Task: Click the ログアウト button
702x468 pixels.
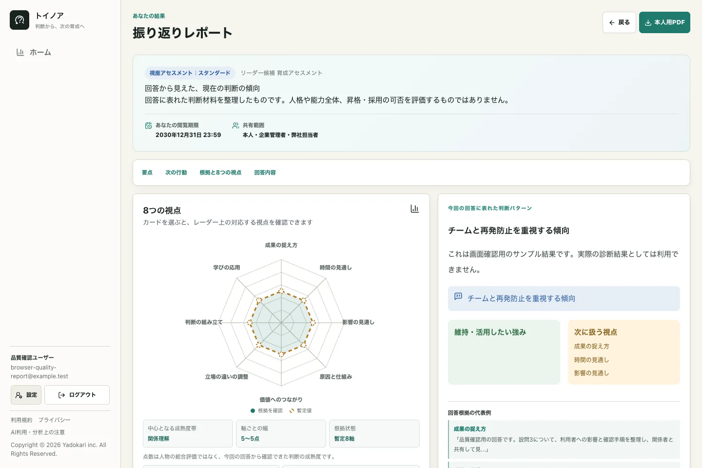Action: pos(77,395)
